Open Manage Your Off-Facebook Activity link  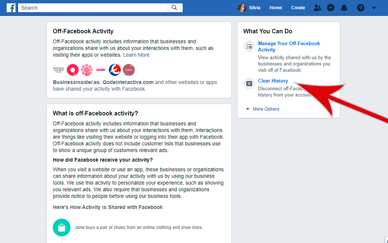289,46
